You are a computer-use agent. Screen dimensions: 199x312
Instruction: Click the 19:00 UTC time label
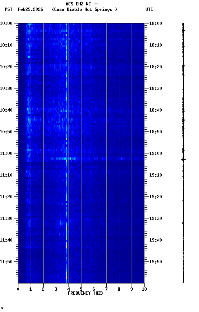(x=156, y=153)
